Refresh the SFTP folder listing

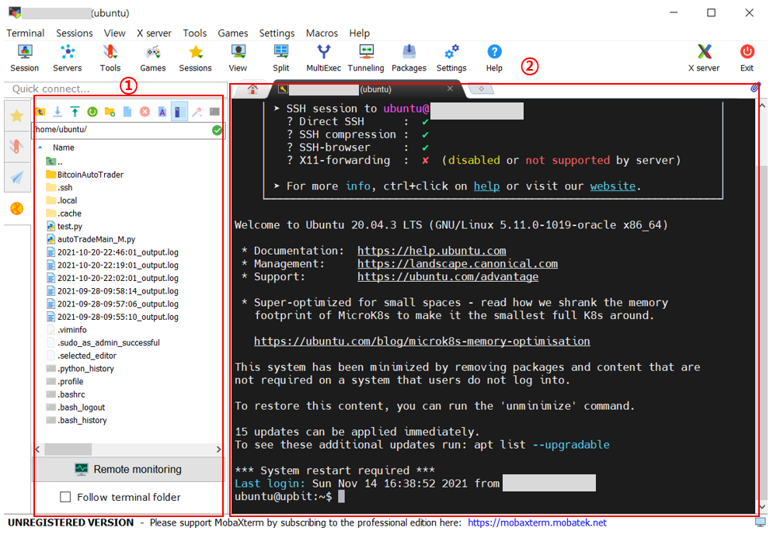click(x=92, y=111)
